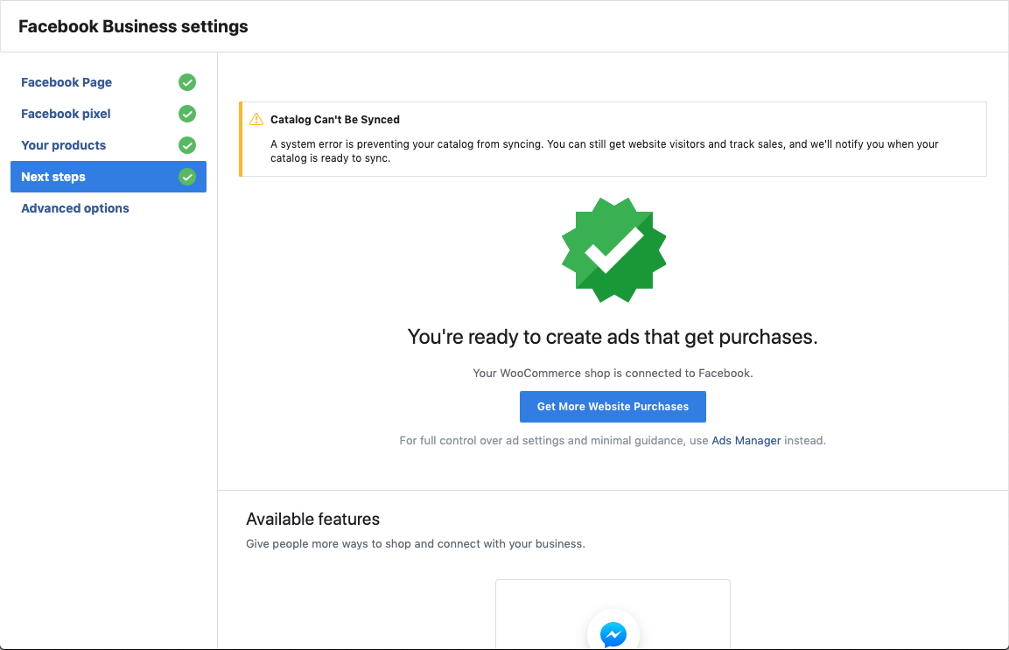Click "Give people more ways to shop" text
The width and height of the screenshot is (1009, 650).
416,544
